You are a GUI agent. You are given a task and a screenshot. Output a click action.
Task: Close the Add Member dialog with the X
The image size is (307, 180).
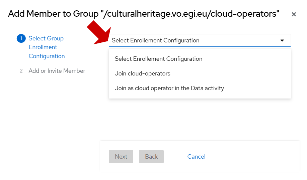tap(294, 14)
